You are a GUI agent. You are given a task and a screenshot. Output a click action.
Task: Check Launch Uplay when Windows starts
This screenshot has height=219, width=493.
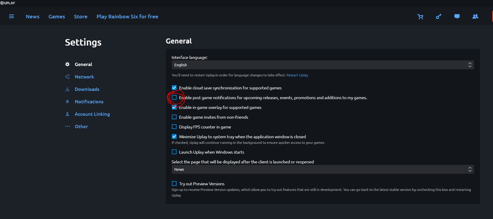pyautogui.click(x=174, y=152)
